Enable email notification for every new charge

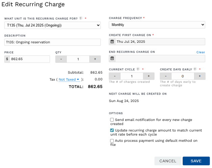pos(112,120)
